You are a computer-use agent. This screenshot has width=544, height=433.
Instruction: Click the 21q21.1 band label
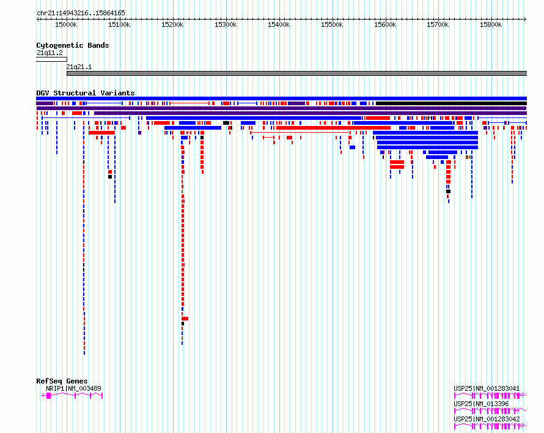point(79,67)
